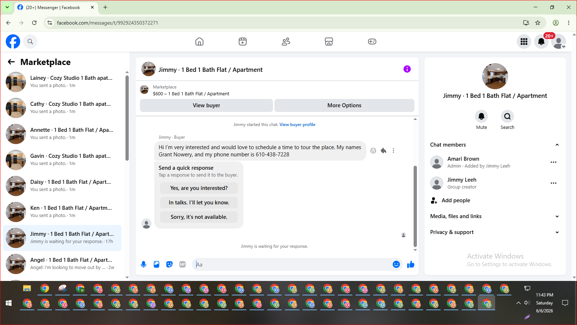The height and width of the screenshot is (325, 577).
Task: Open Gavin Cozy Studio conversation
Action: point(62,160)
